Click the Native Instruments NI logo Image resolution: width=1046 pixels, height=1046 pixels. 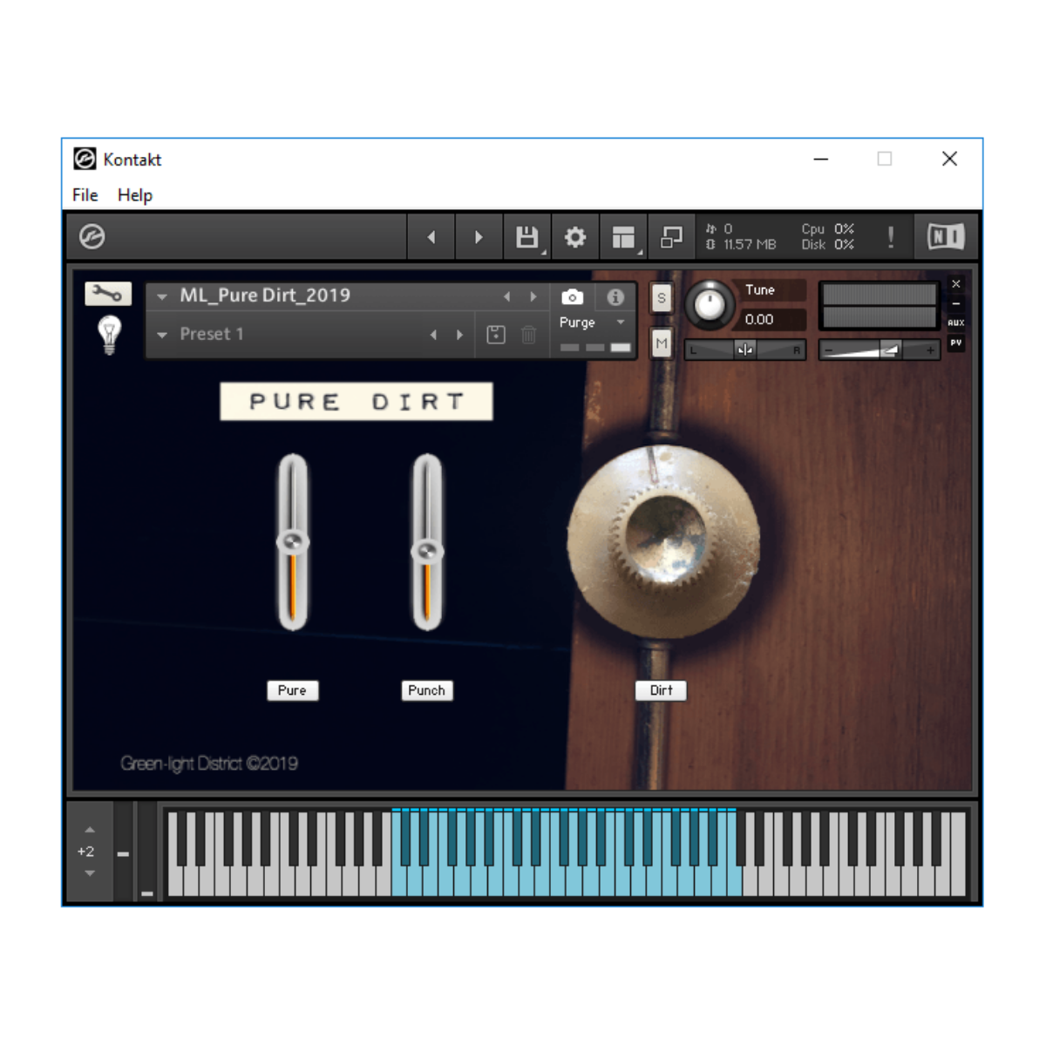coord(946,237)
